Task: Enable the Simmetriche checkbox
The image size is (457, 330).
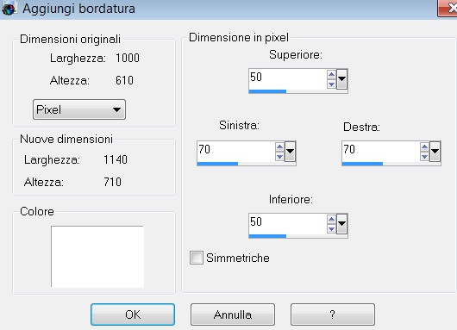Action: (197, 258)
